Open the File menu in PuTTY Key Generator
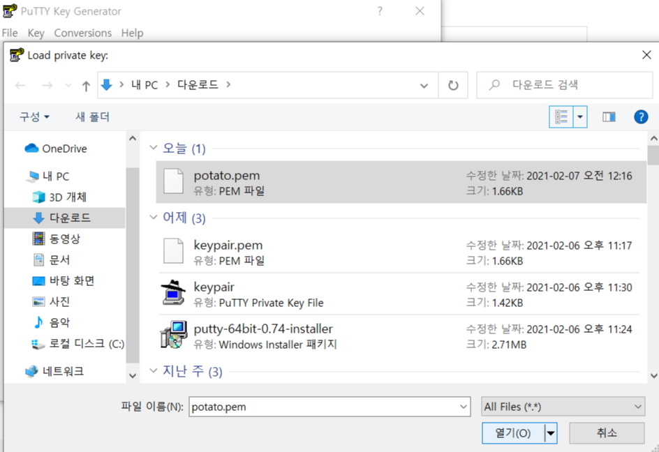659x452 pixels. [x=10, y=33]
